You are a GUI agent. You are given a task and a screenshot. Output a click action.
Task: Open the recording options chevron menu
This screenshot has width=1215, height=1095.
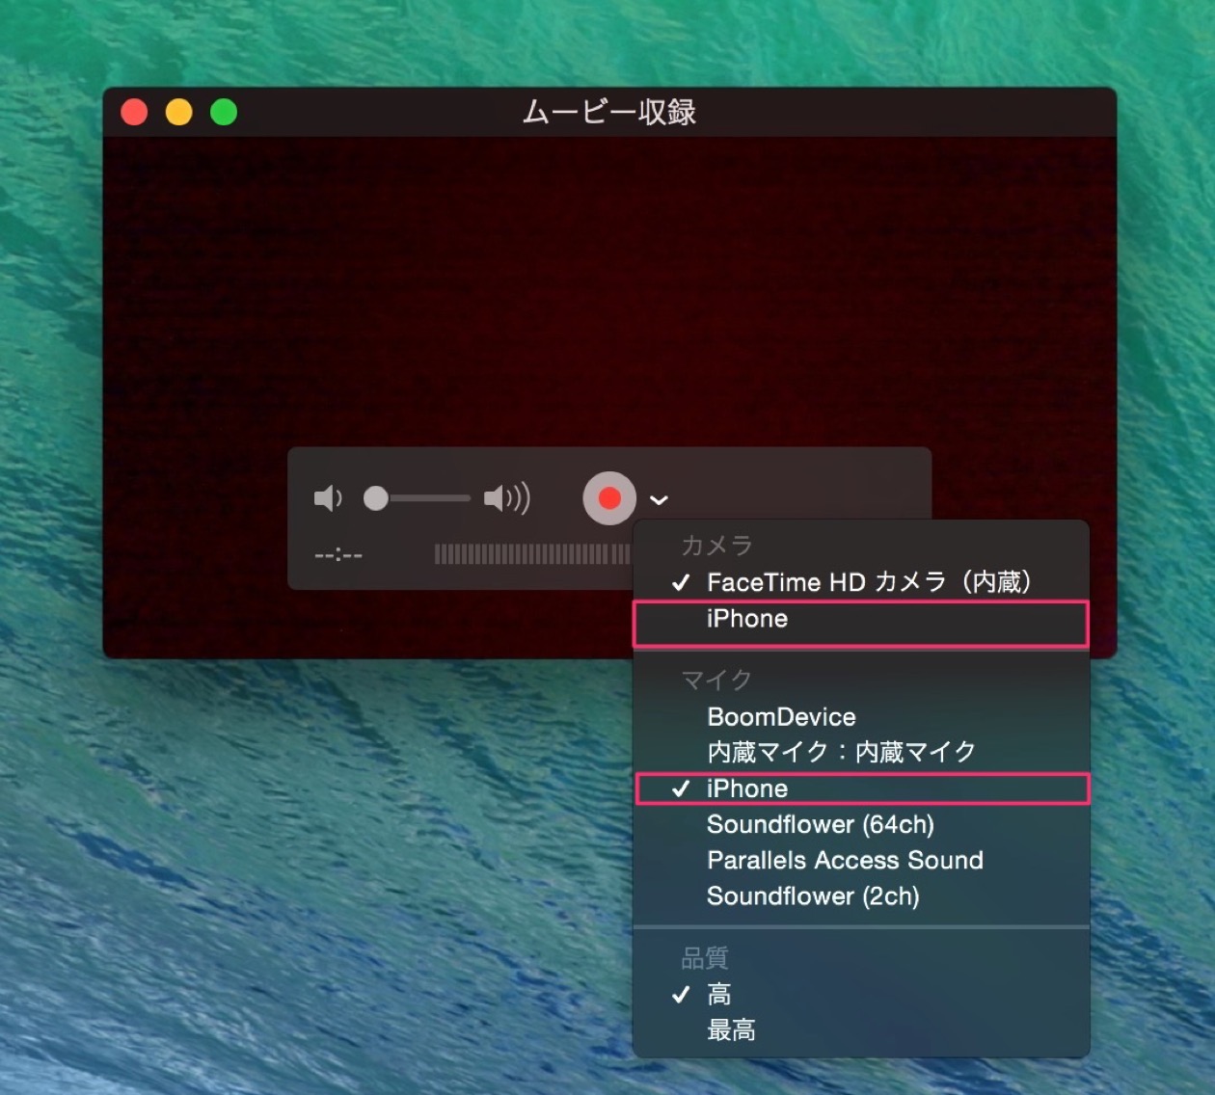point(659,499)
